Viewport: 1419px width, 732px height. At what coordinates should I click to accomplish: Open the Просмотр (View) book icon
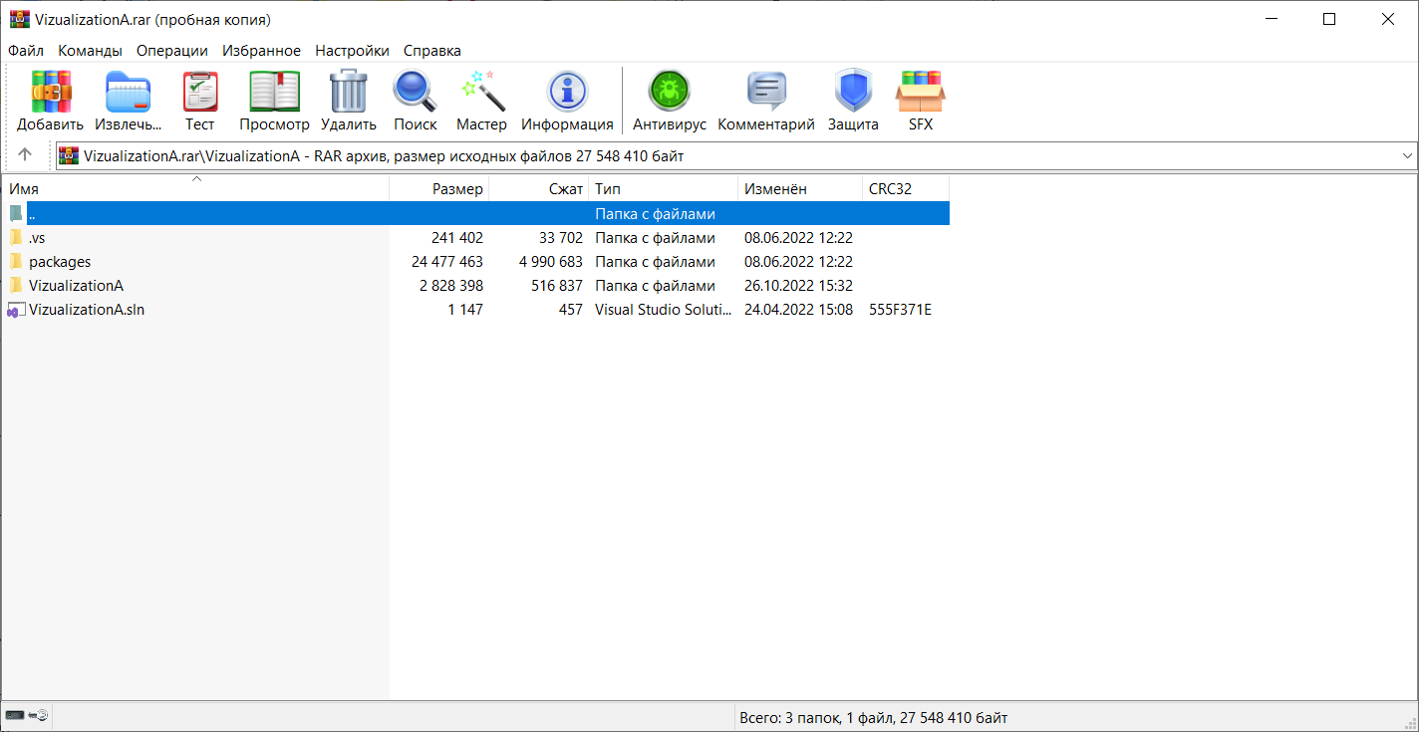point(274,93)
